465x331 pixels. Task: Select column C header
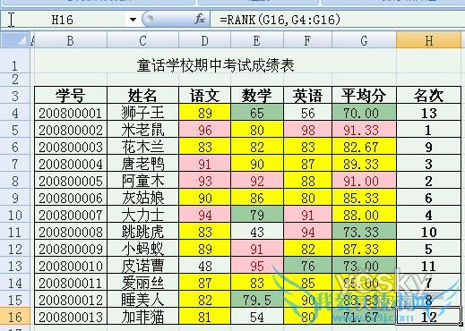point(142,40)
